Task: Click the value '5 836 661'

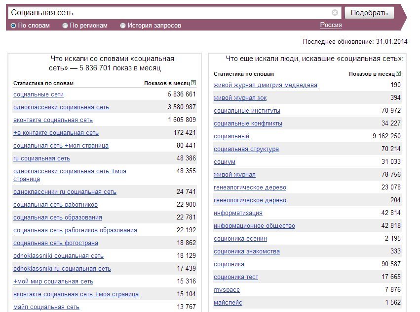Action: (182, 94)
